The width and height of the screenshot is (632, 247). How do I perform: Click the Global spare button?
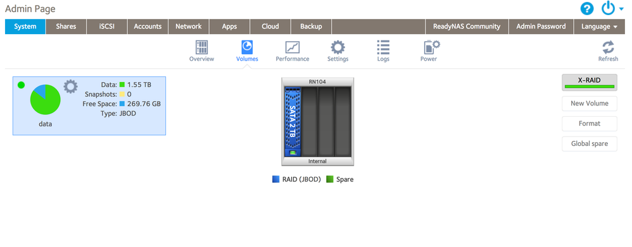590,143
